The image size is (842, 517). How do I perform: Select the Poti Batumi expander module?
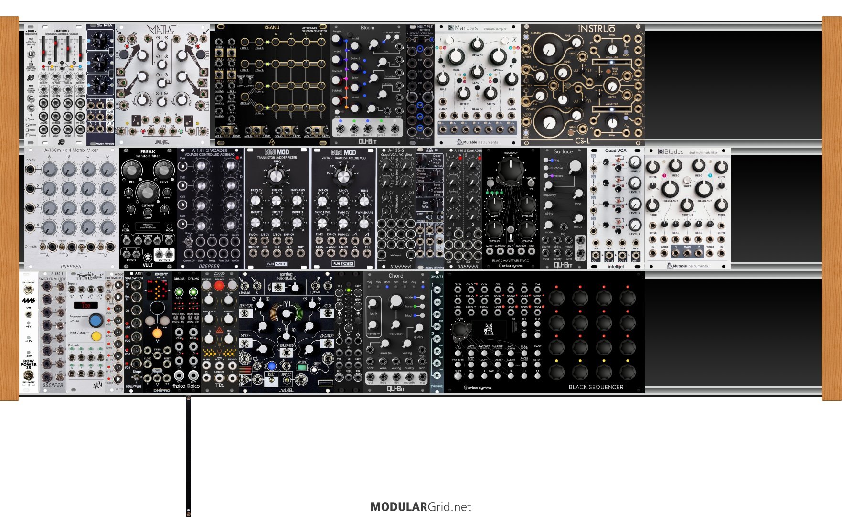click(31, 85)
